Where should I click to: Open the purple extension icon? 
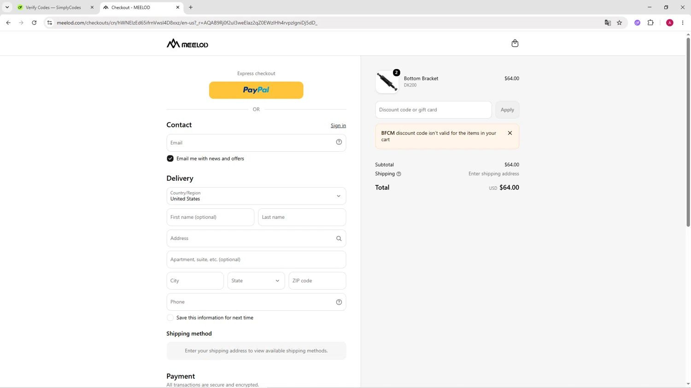coord(638,23)
